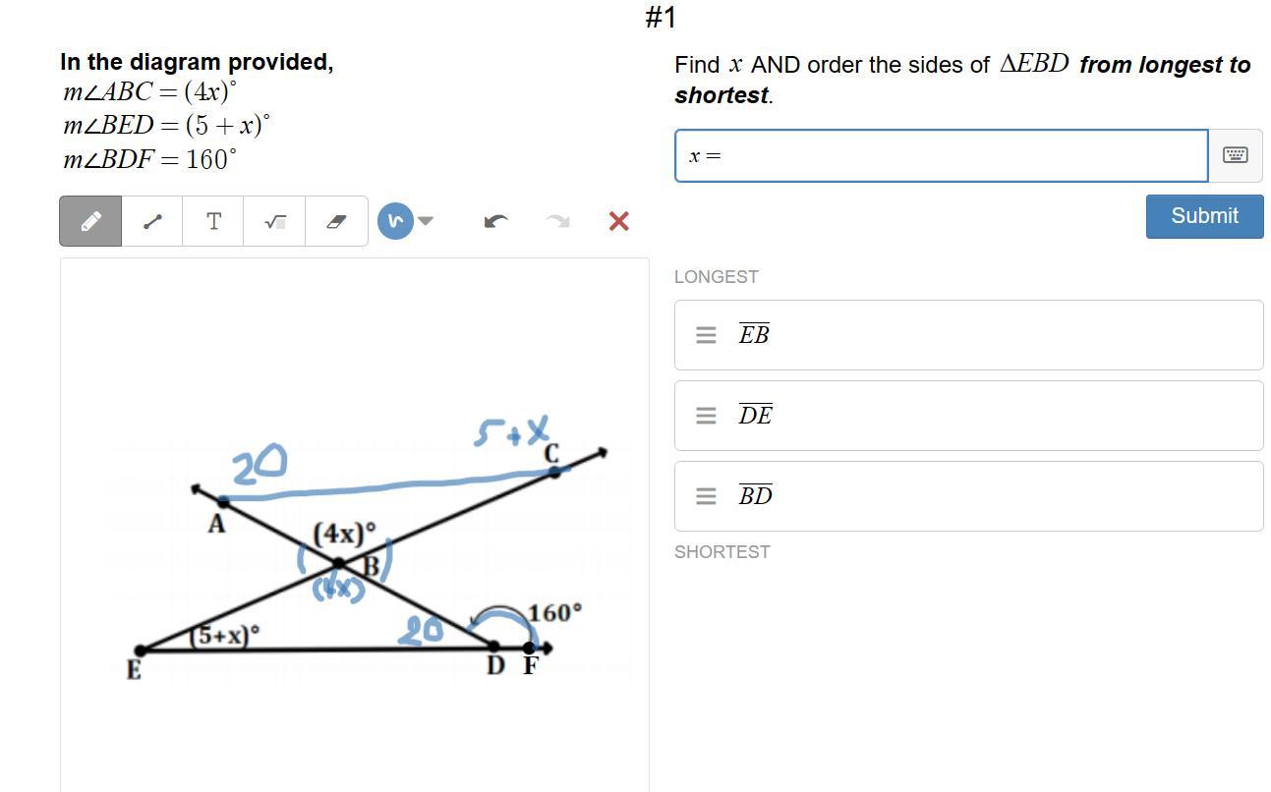Redo the sketch stroke
This screenshot has width=1271, height=792.
[x=557, y=221]
